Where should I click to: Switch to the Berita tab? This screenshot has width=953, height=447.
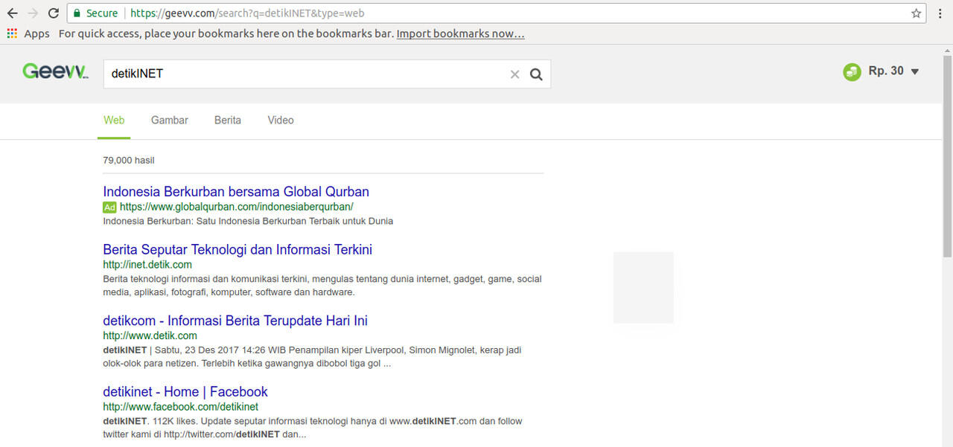228,120
